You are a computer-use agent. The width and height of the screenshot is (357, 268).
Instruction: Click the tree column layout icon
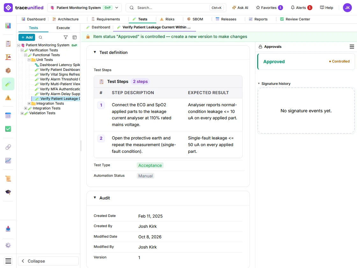click(x=75, y=37)
